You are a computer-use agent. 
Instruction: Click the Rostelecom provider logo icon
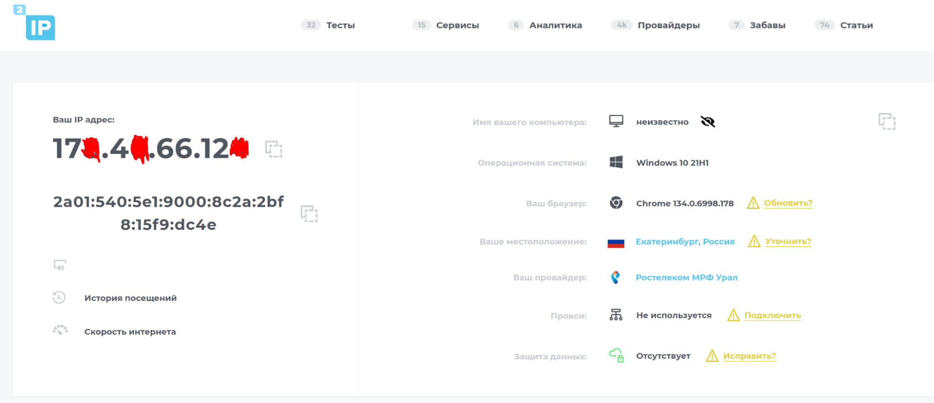[x=615, y=278]
